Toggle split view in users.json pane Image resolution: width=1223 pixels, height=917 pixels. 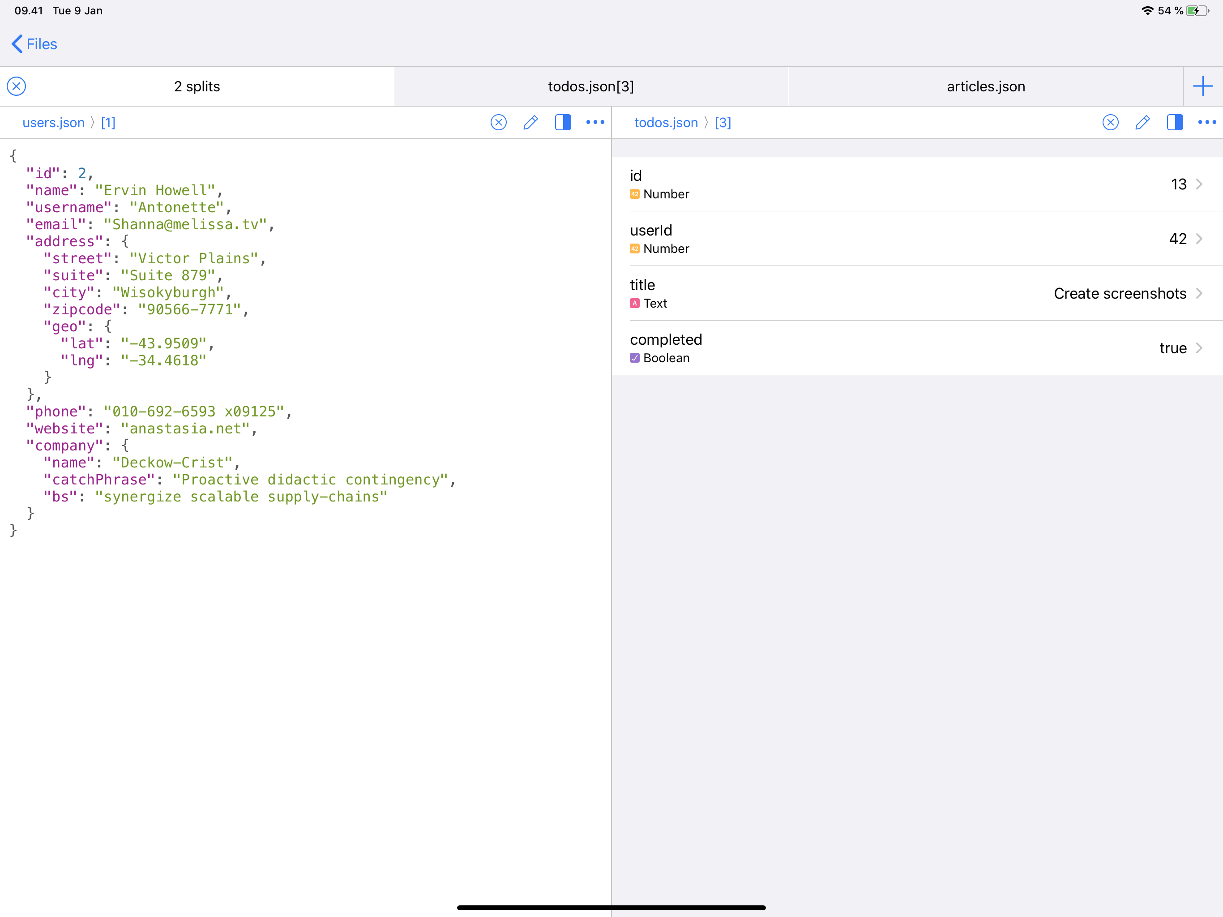[x=562, y=122]
